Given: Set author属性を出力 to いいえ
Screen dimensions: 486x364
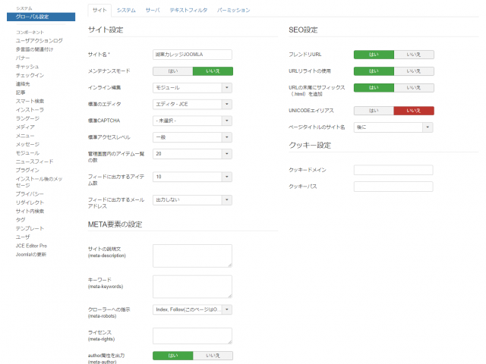Looking at the screenshot, I should coord(213,356).
